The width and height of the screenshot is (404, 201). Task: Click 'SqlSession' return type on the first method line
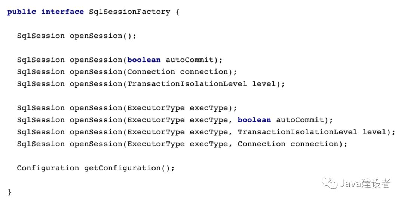[x=41, y=36]
